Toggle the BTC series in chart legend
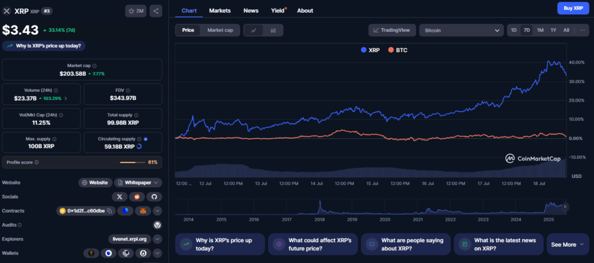 pyautogui.click(x=398, y=50)
